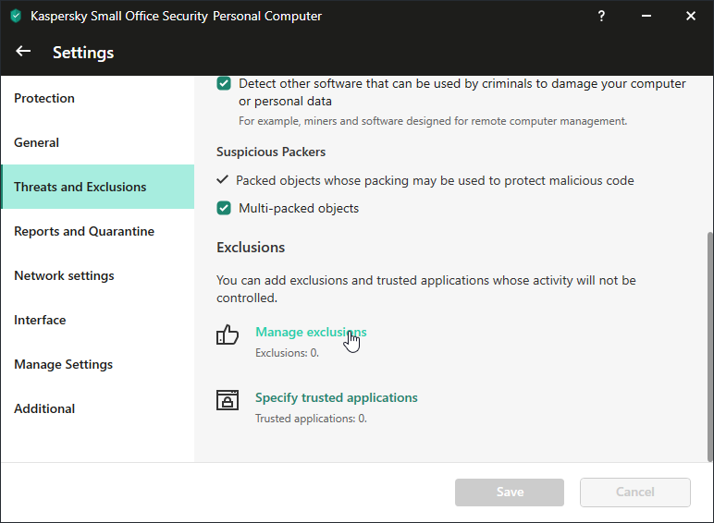The height and width of the screenshot is (523, 714).
Task: Open the Protection settings section
Action: point(97,98)
